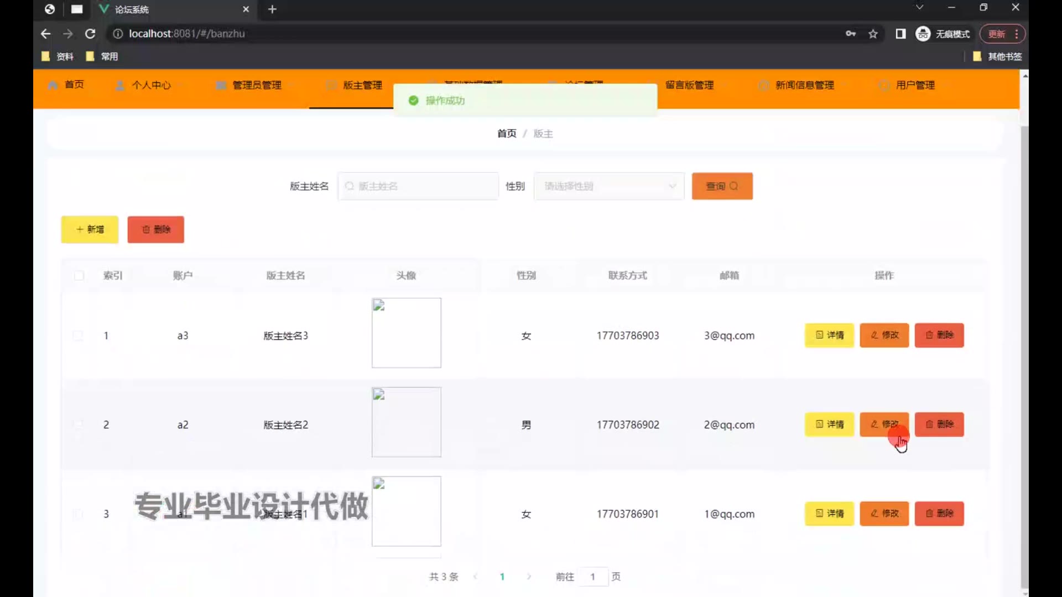
Task: Click the red 删除 batch delete button
Action: pos(155,229)
